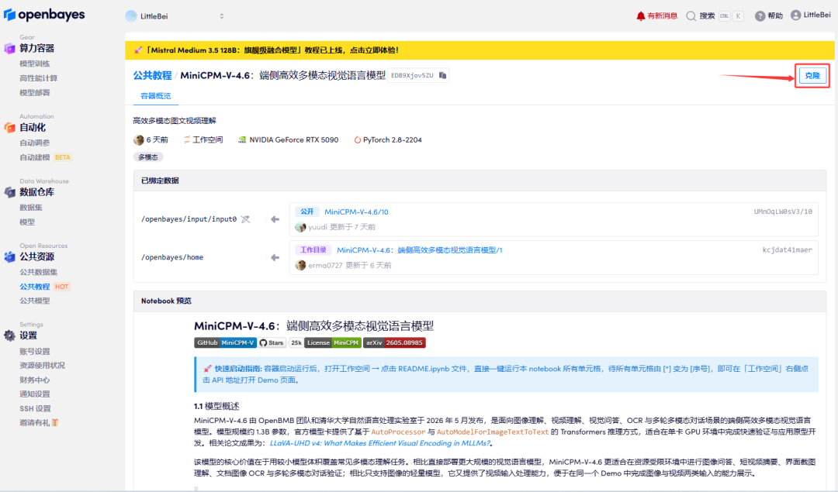Click the GitHub Stars 25k badge
The image size is (838, 492).
tap(281, 342)
